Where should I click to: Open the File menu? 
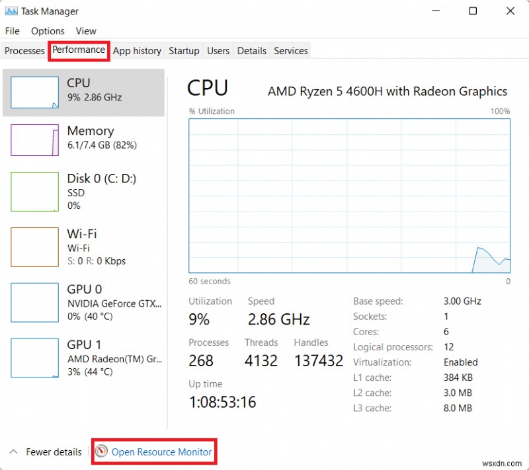coord(12,30)
